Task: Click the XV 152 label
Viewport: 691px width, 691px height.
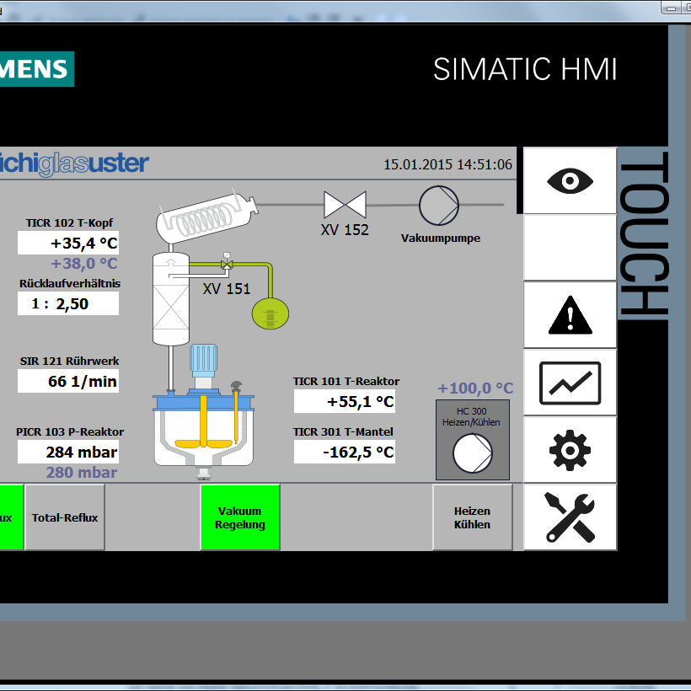Action: tap(345, 230)
